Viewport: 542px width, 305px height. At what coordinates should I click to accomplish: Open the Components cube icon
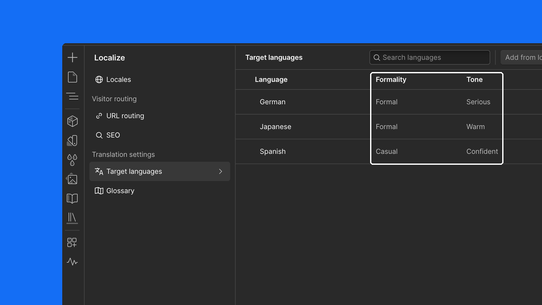[x=72, y=121]
